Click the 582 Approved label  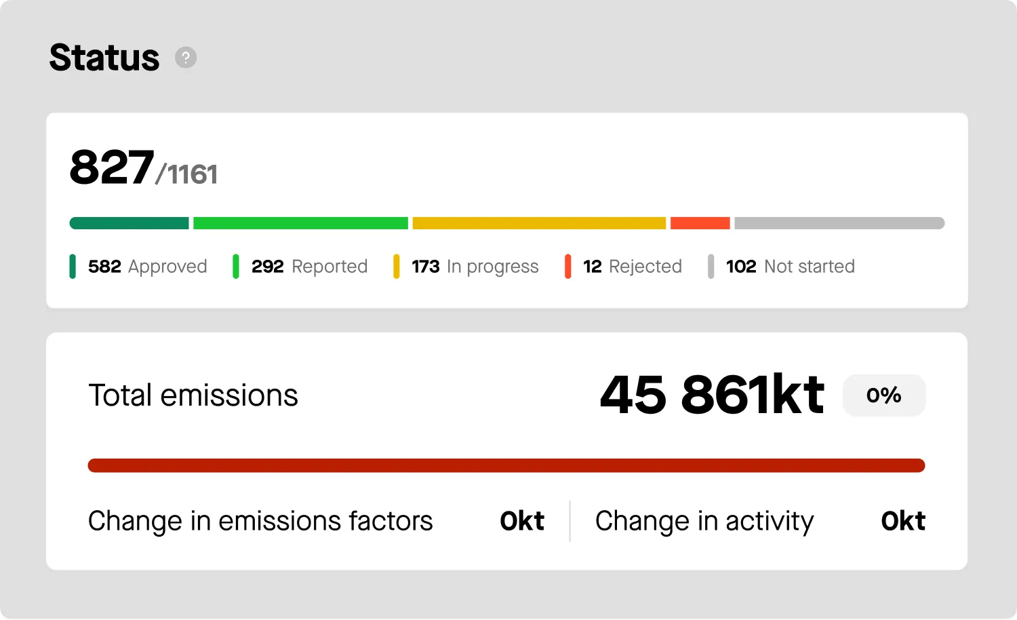pos(148,267)
